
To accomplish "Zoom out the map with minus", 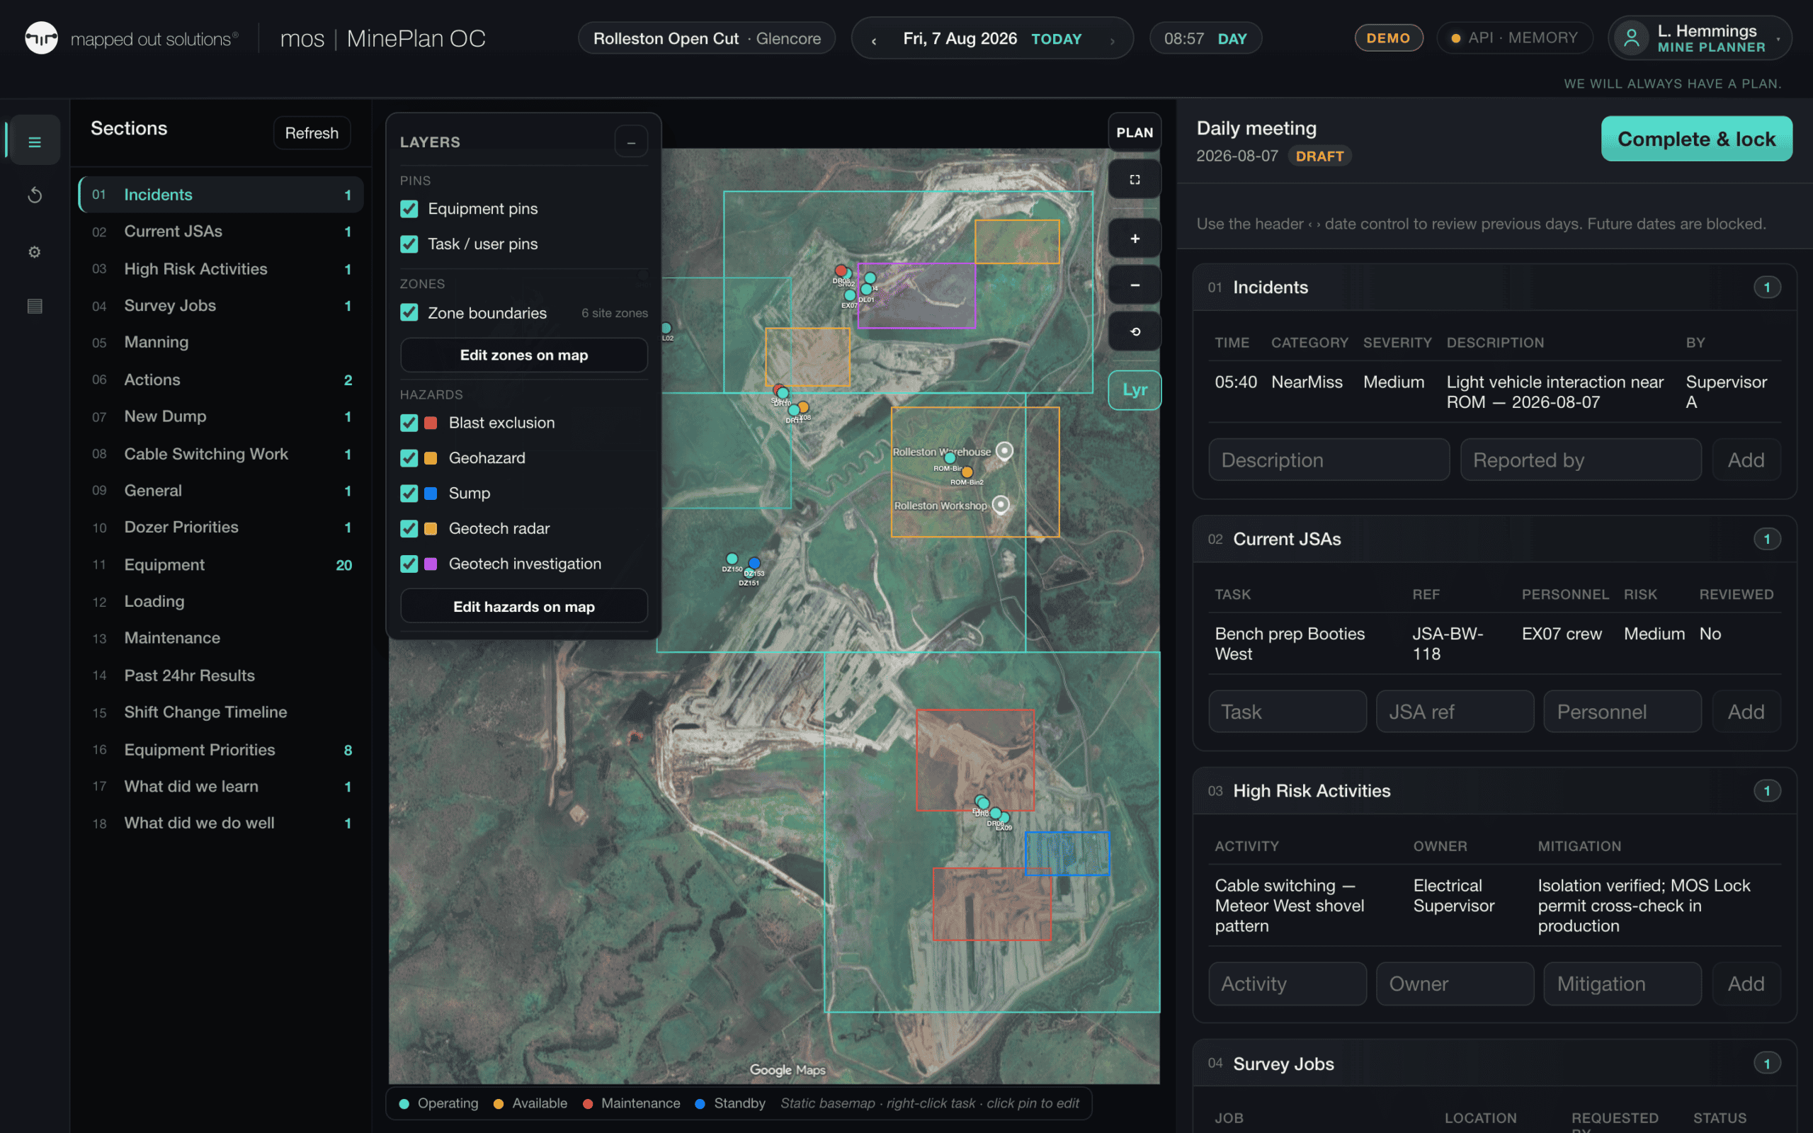I will pyautogui.click(x=1135, y=285).
